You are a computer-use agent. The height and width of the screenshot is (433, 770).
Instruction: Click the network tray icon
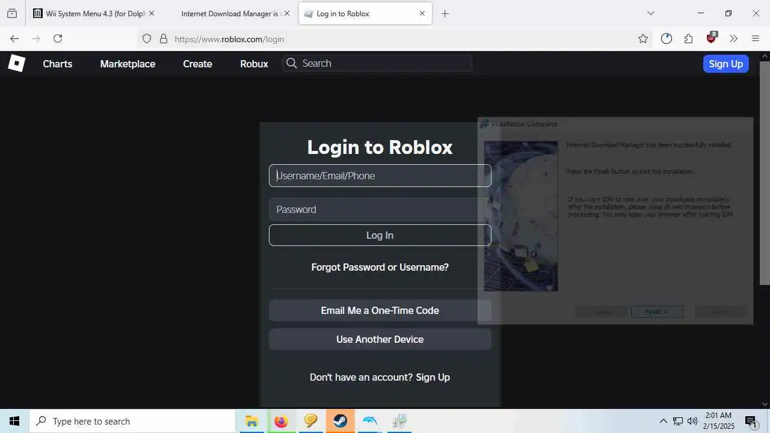tap(678, 421)
